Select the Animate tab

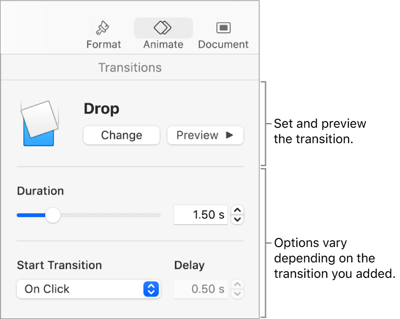[162, 34]
